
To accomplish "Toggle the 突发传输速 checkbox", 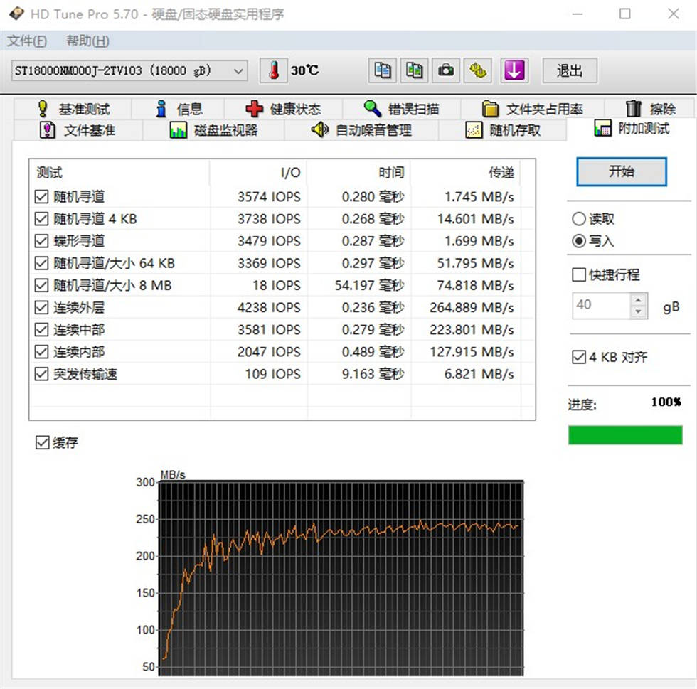I will coord(41,374).
